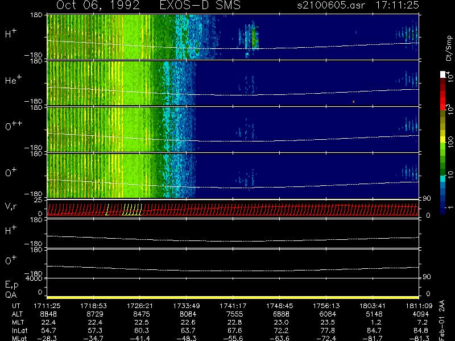The height and width of the screenshot is (341, 455).
Task: Click the MLT value '22.8'
Action: pos(235,322)
